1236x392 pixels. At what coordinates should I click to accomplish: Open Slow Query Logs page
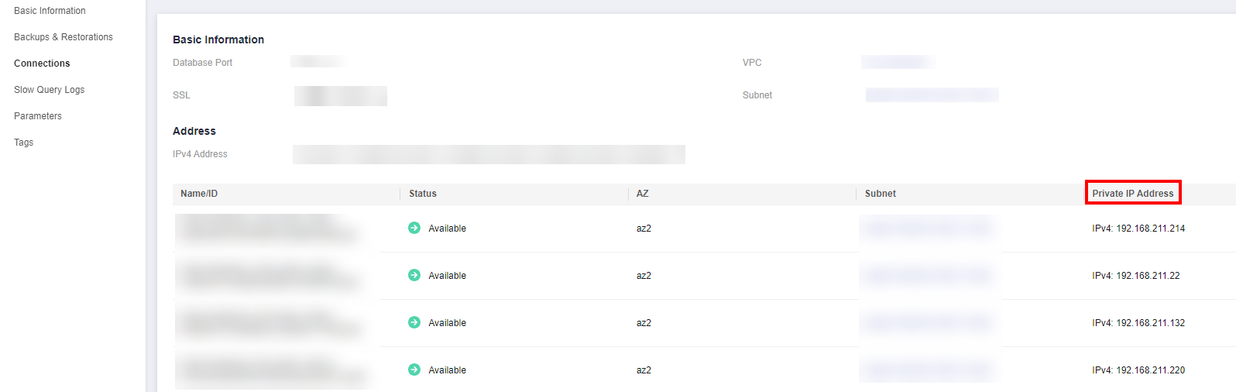point(50,90)
